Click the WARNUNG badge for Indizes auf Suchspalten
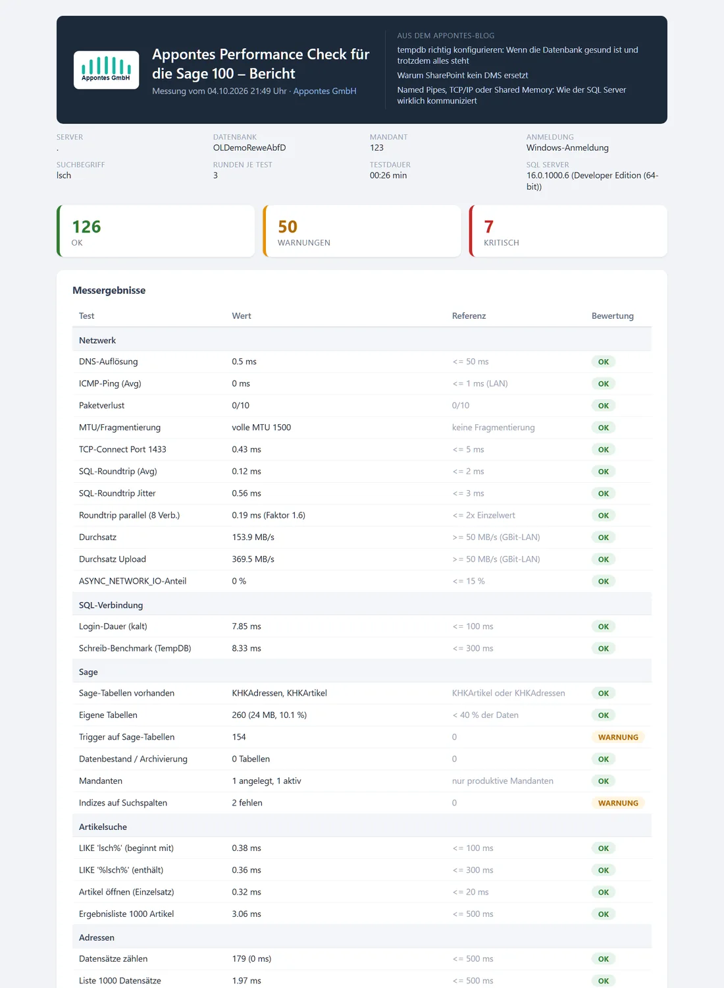This screenshot has width=724, height=988. click(x=618, y=803)
